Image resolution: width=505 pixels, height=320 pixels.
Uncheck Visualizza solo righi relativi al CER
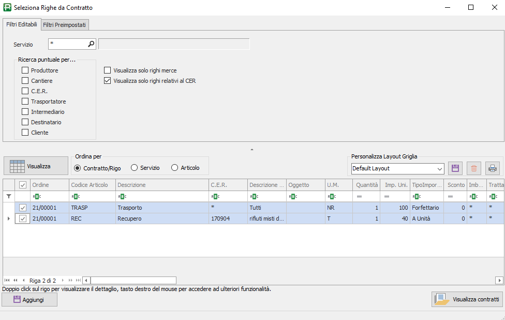[108, 81]
